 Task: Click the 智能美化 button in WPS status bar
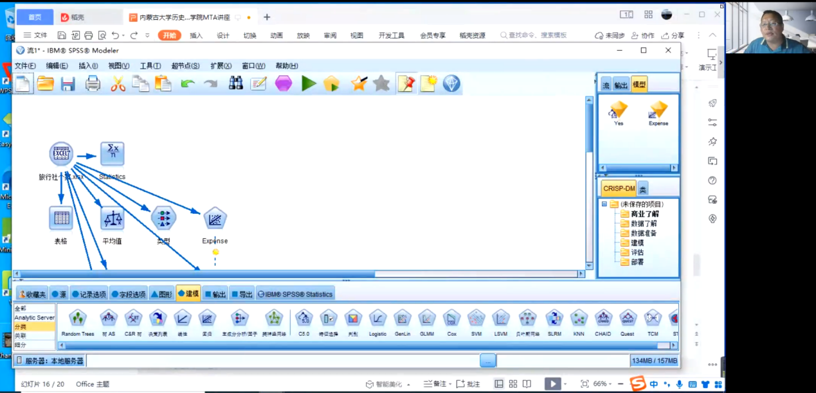pyautogui.click(x=384, y=384)
